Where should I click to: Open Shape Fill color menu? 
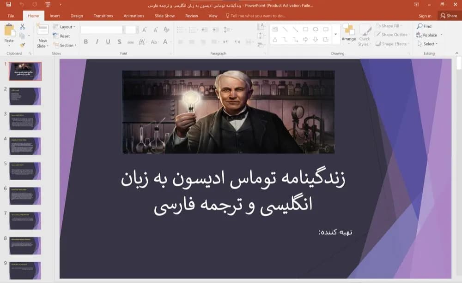point(389,26)
